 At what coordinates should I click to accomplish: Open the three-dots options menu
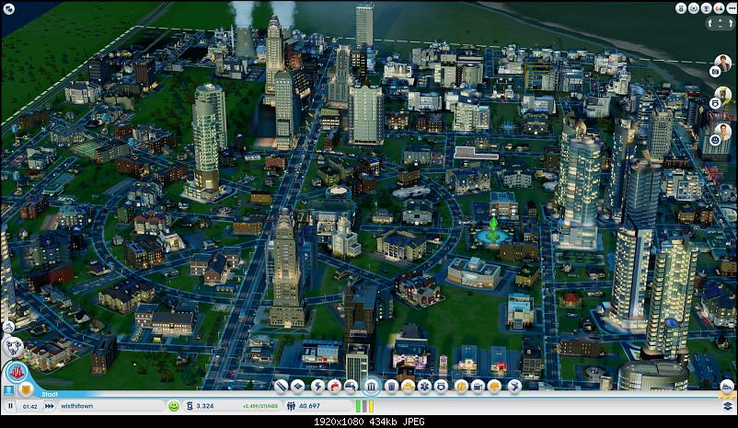click(731, 8)
